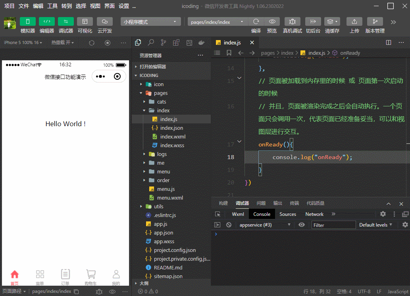This screenshot has width=410, height=296.
Task: Select the 我的 tab in simulator
Action: pos(116,277)
